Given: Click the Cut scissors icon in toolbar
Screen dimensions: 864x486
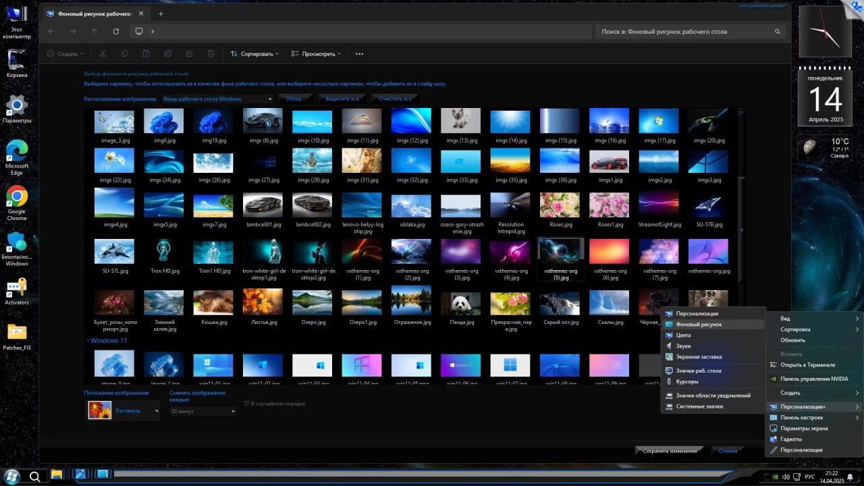Looking at the screenshot, I should point(103,54).
